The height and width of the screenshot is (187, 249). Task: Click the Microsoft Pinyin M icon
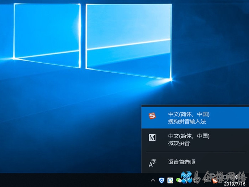point(152,137)
